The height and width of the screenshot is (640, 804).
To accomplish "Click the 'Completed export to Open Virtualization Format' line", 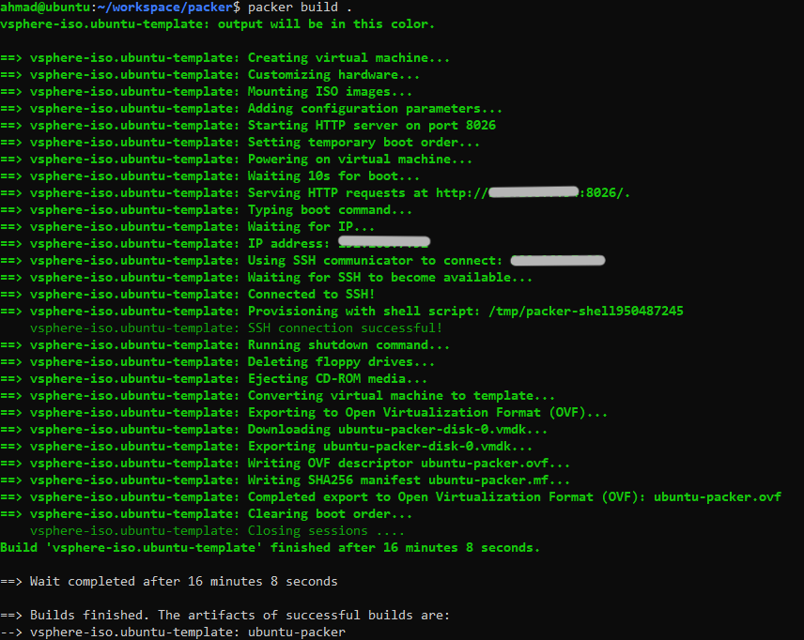I will 391,497.
